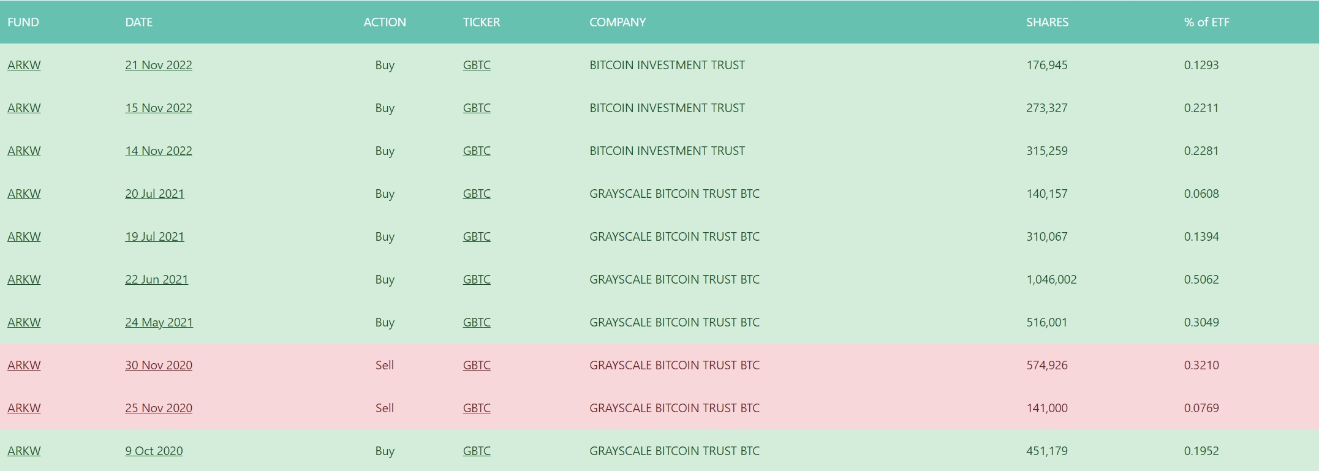Open the 24 May 2021 date link
Image resolution: width=1319 pixels, height=471 pixels.
[x=159, y=322]
